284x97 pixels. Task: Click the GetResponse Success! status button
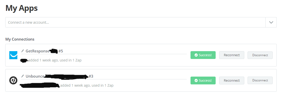[203, 55]
